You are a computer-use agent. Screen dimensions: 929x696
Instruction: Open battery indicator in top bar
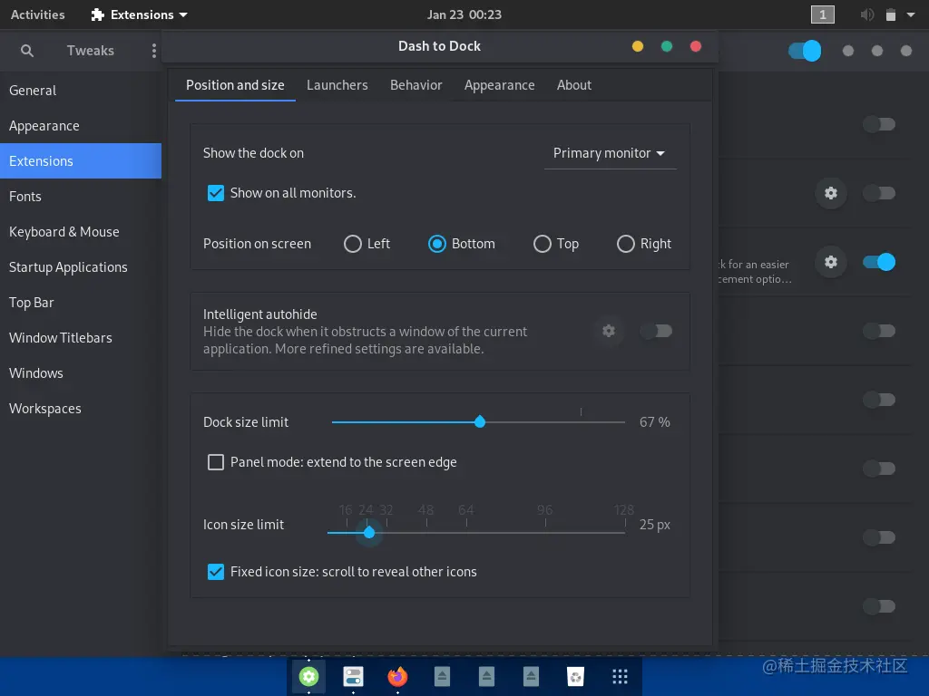point(891,14)
